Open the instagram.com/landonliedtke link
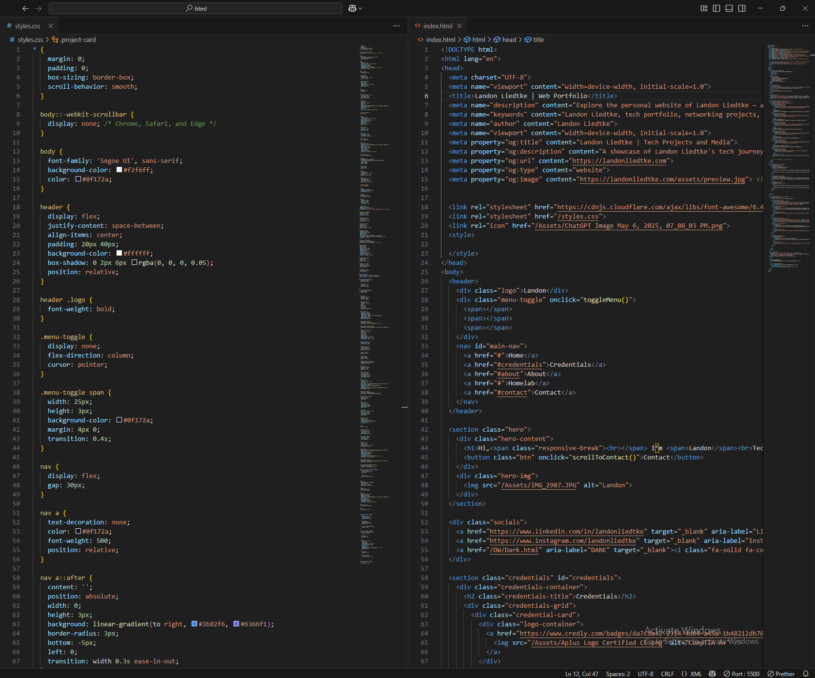Screen dimensions: 815x678 [562, 540]
